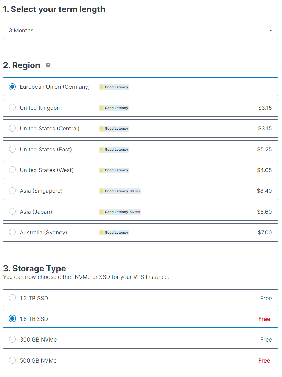This screenshot has width=282, height=377.
Task: Click the Good Latency badge for Germany
Action: coord(114,87)
